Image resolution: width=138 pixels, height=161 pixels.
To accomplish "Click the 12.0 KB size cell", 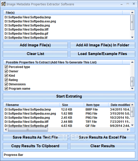I will (x=67, y=110).
